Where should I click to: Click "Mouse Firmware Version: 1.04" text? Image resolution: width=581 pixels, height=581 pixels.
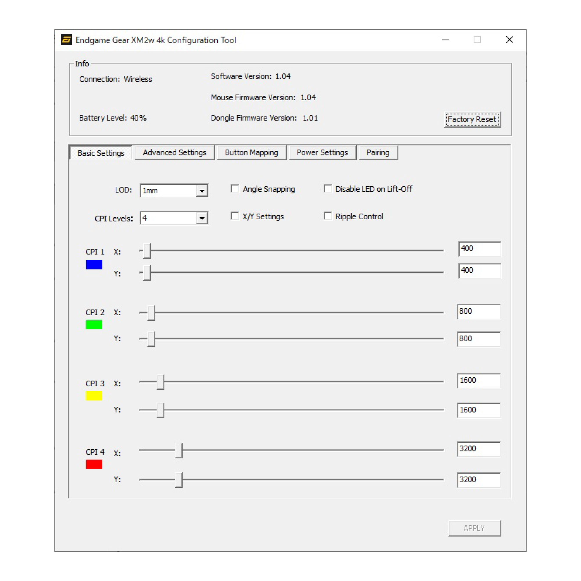[x=263, y=97]
